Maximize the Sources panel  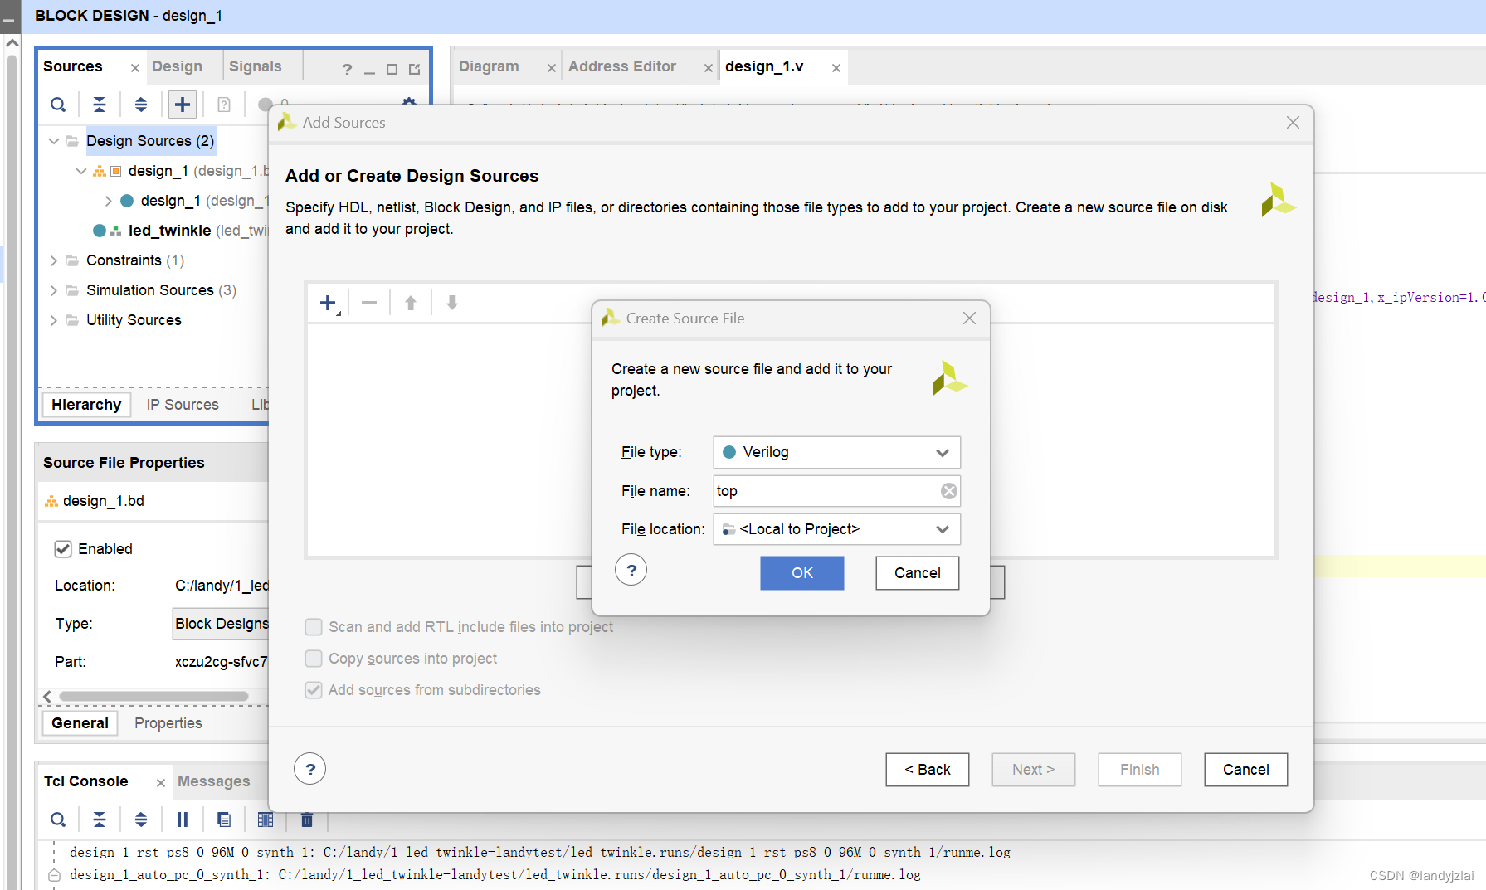click(x=392, y=69)
